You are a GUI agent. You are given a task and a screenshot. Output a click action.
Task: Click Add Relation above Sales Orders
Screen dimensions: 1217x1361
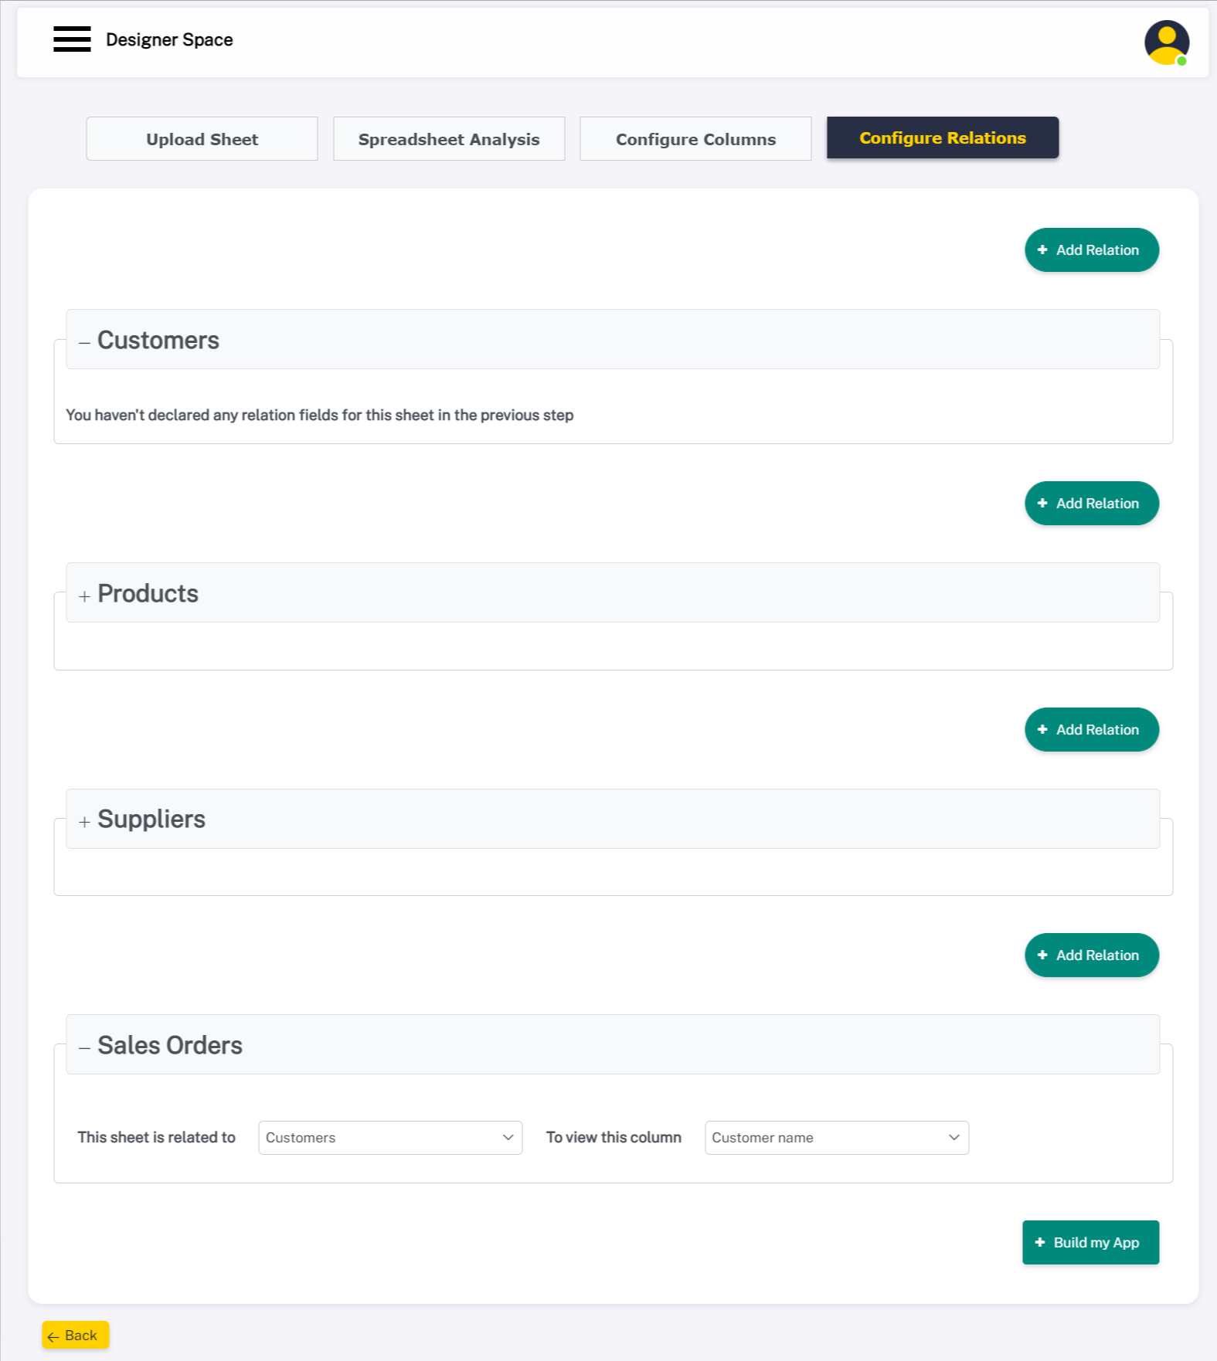(1091, 955)
